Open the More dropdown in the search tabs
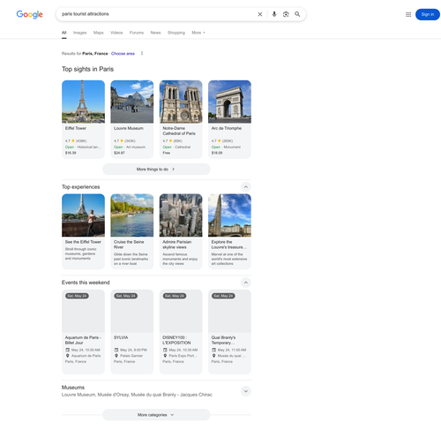Image resolution: width=441 pixels, height=438 pixels. click(x=198, y=33)
